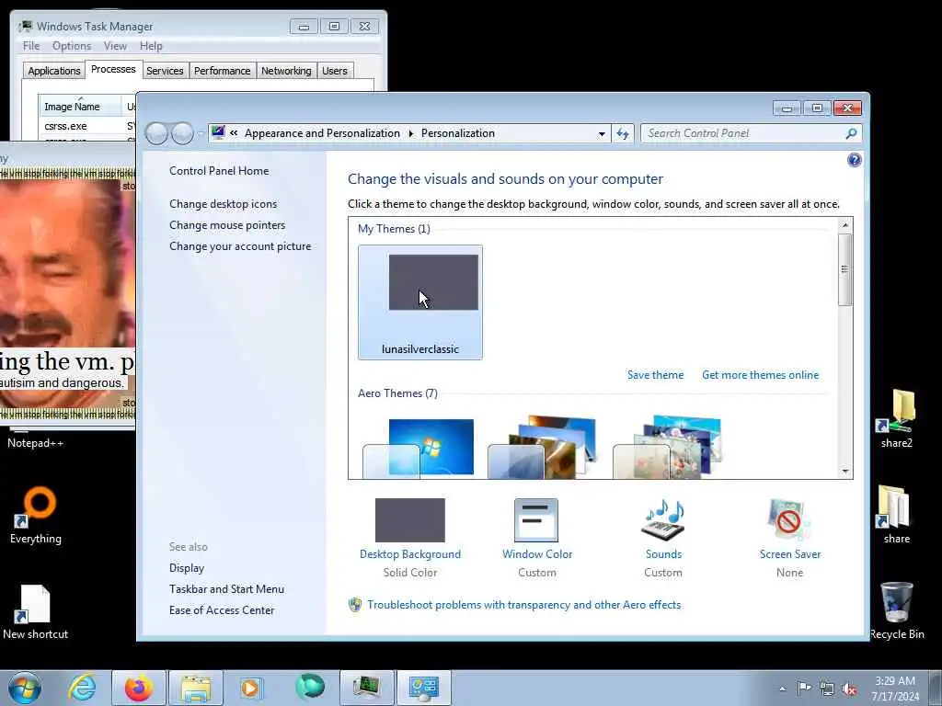Image resolution: width=942 pixels, height=706 pixels.
Task: Open Taskbar and Start Menu link
Action: pyautogui.click(x=226, y=589)
